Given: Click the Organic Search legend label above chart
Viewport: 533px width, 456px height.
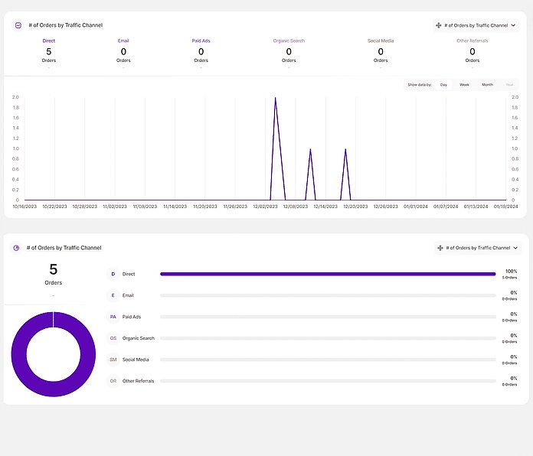Looking at the screenshot, I should point(289,41).
